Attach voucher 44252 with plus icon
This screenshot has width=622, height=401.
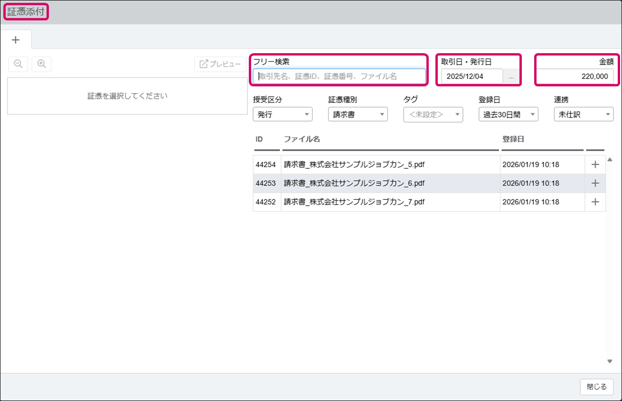pos(595,202)
